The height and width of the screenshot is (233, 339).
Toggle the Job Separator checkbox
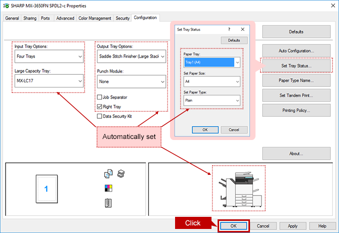(x=100, y=97)
